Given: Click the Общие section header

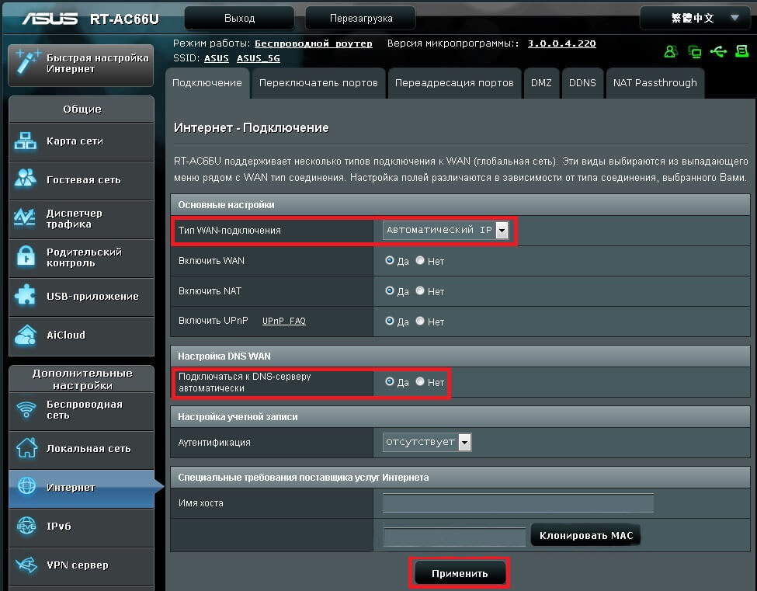Looking at the screenshot, I should tap(82, 110).
